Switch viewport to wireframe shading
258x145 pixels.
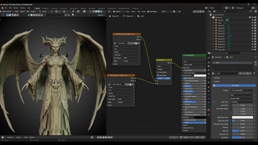click(94, 12)
